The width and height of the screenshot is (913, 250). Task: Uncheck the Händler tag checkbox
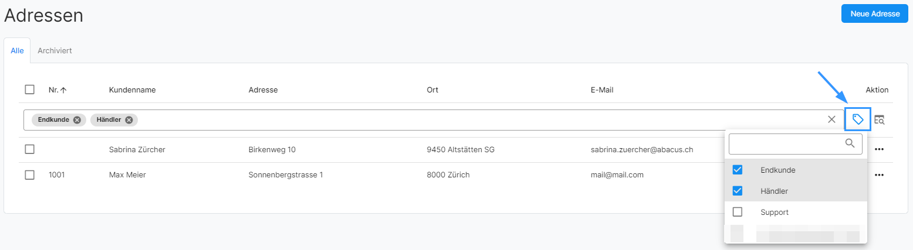(x=738, y=191)
